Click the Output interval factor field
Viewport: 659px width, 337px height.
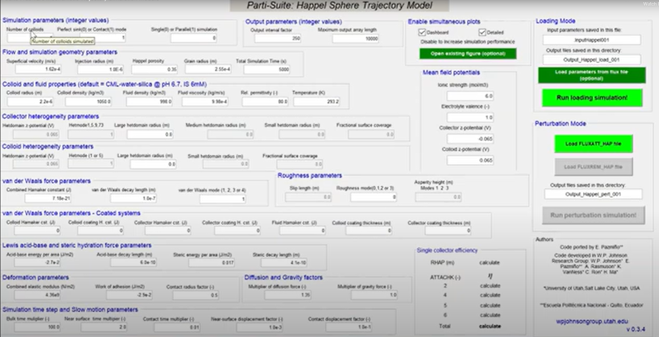coord(278,38)
